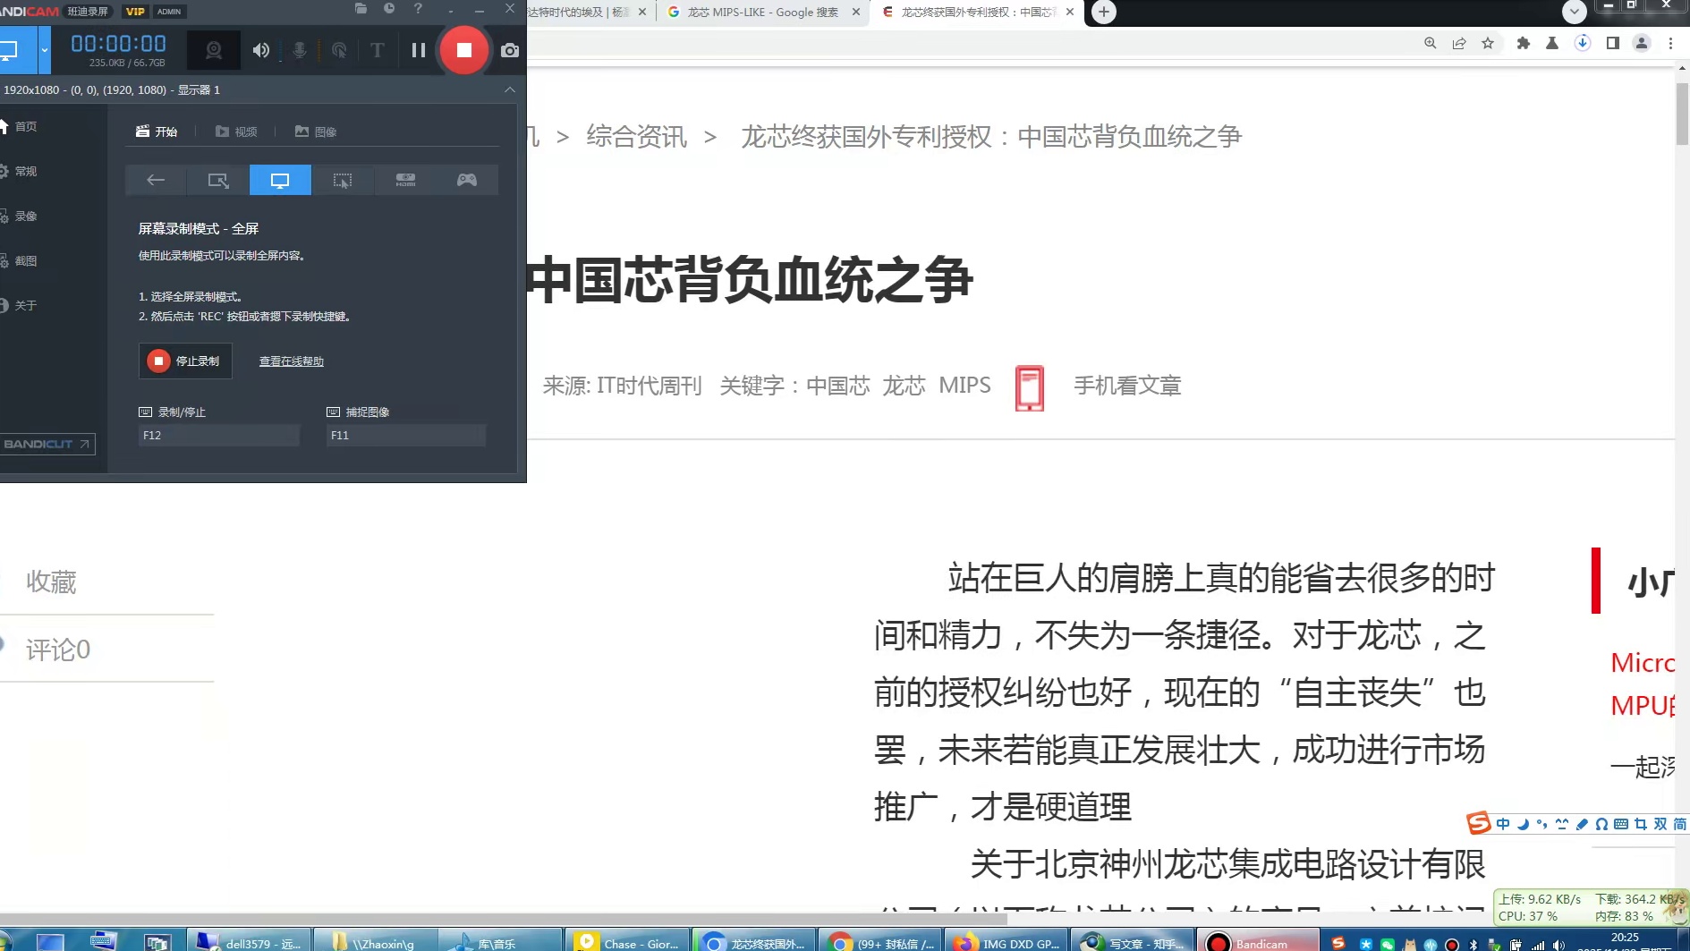Select the HDMI device recording mode icon

(405, 180)
